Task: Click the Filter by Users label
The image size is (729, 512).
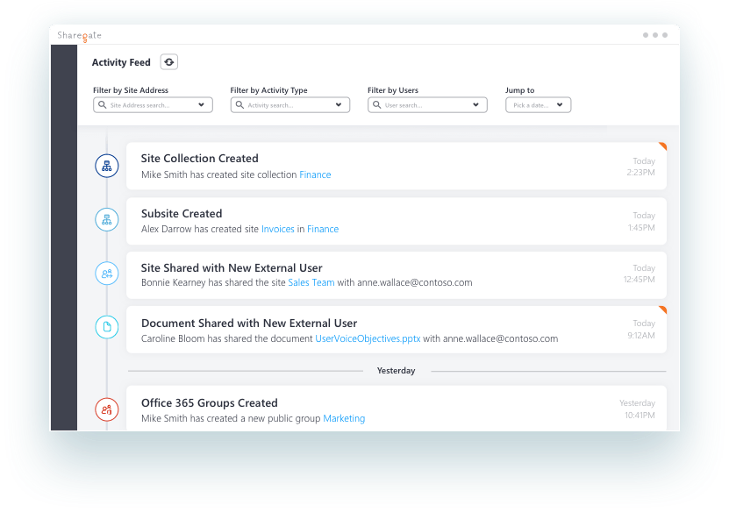Action: pyautogui.click(x=393, y=90)
